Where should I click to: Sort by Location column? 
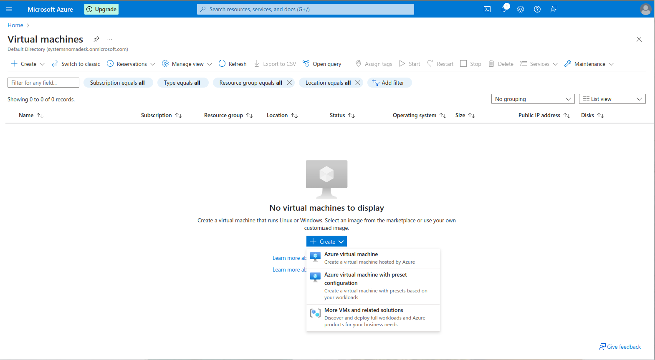tap(282, 115)
